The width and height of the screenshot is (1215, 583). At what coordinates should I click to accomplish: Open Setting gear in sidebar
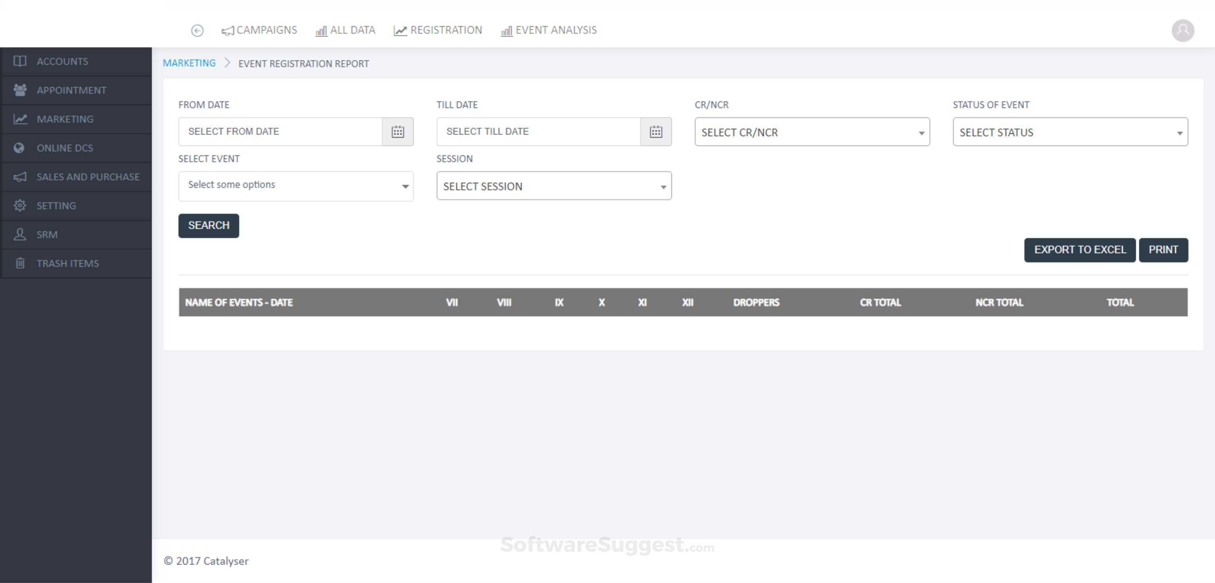pyautogui.click(x=56, y=206)
